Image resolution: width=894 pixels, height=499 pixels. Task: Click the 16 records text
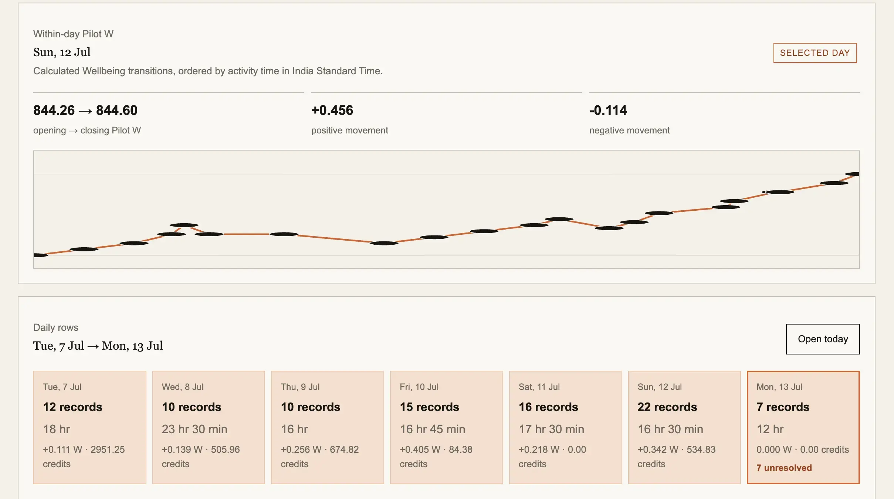coord(548,407)
